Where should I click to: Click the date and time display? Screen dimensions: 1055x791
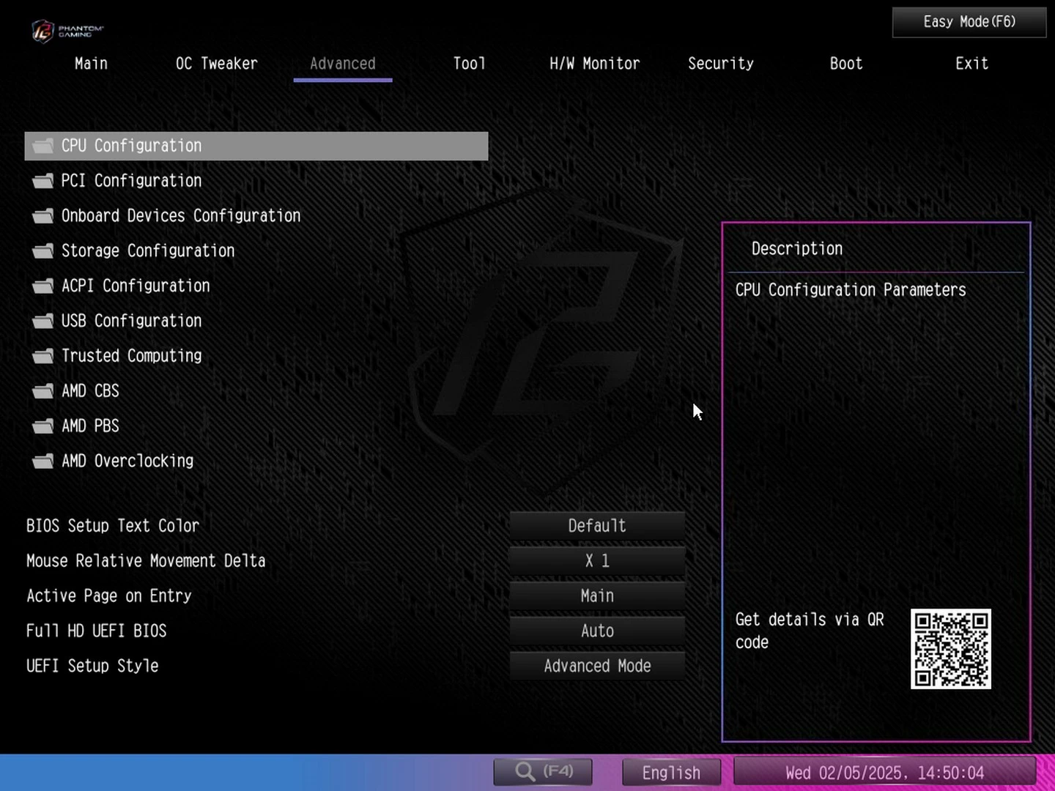[884, 773]
